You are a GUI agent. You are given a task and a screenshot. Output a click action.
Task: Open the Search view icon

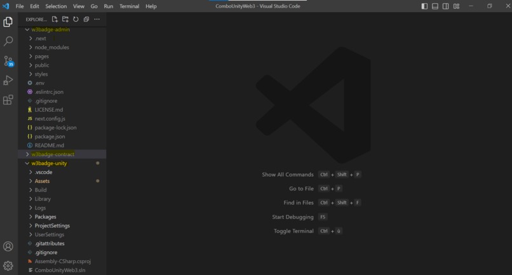coord(8,41)
